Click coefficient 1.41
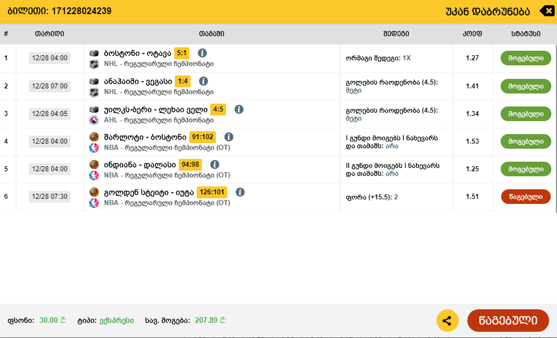 click(x=472, y=86)
